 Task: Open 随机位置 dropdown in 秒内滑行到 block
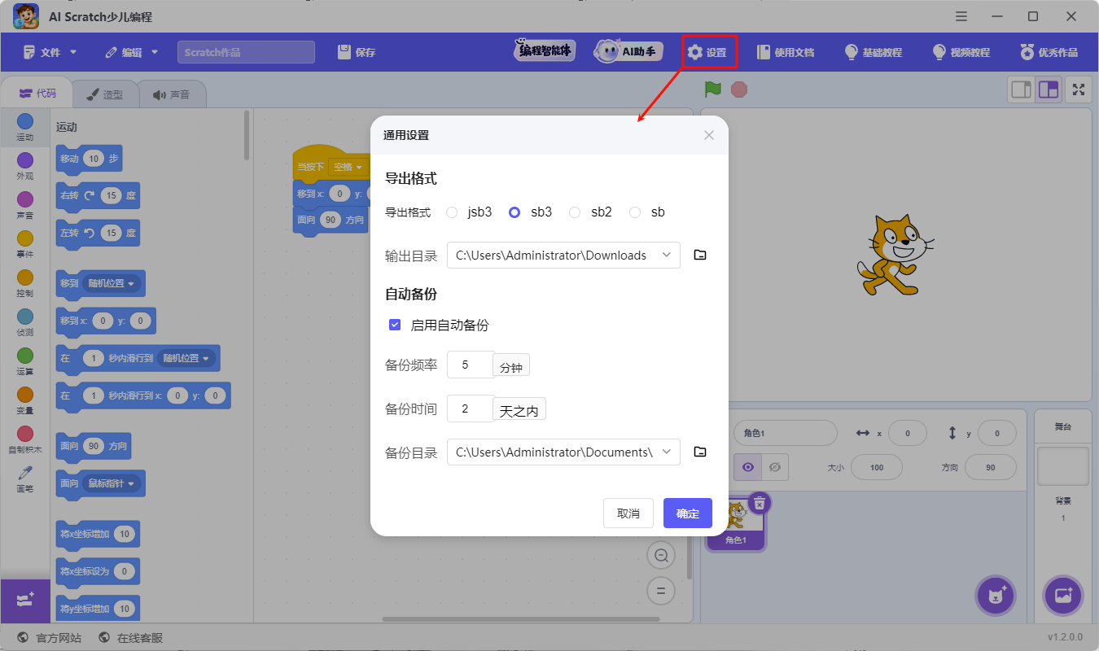point(186,358)
